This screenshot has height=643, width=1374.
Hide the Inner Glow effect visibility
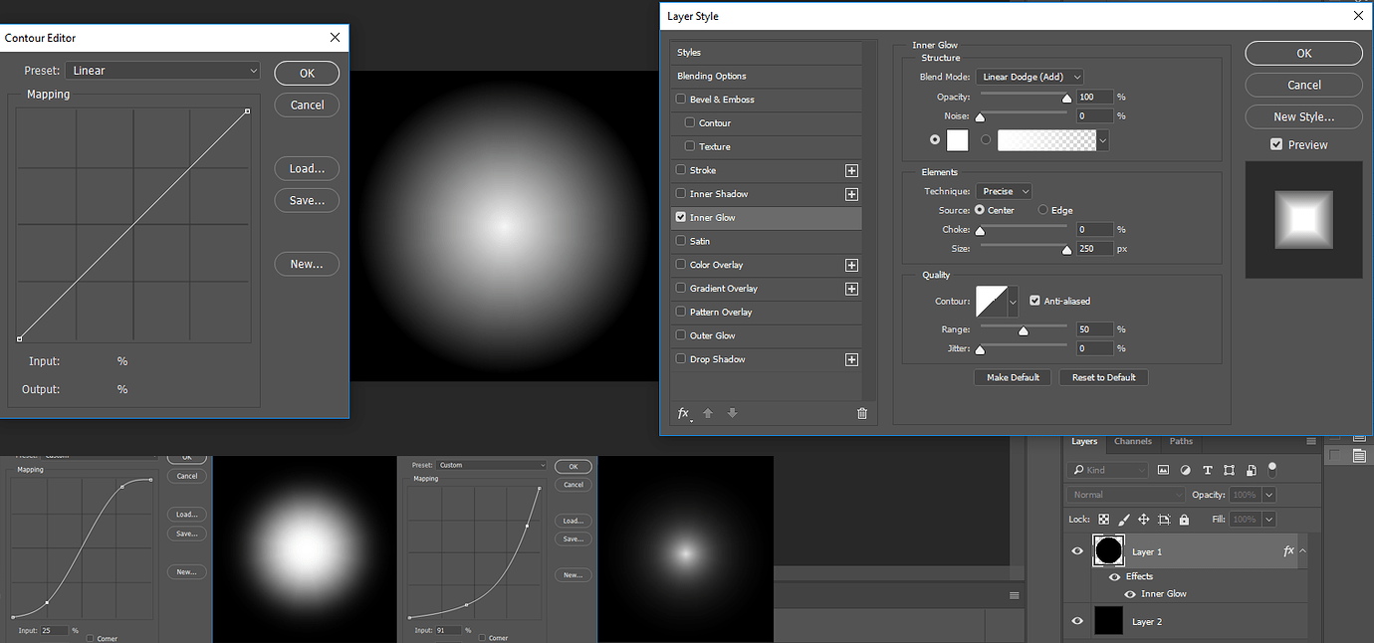coord(1130,593)
